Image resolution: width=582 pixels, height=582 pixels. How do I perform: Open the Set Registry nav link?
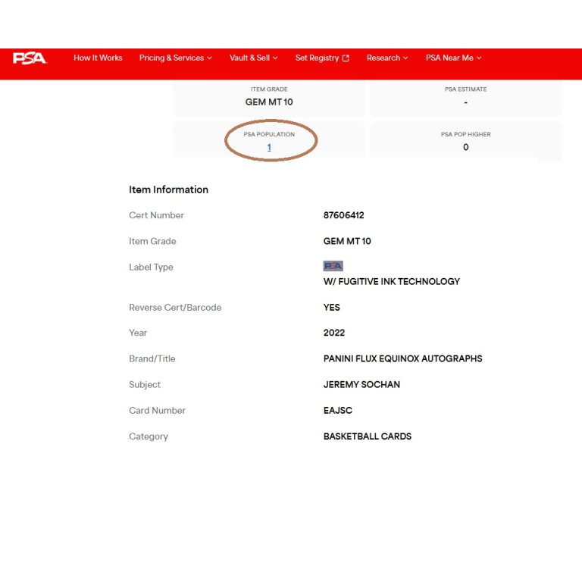pyautogui.click(x=318, y=58)
